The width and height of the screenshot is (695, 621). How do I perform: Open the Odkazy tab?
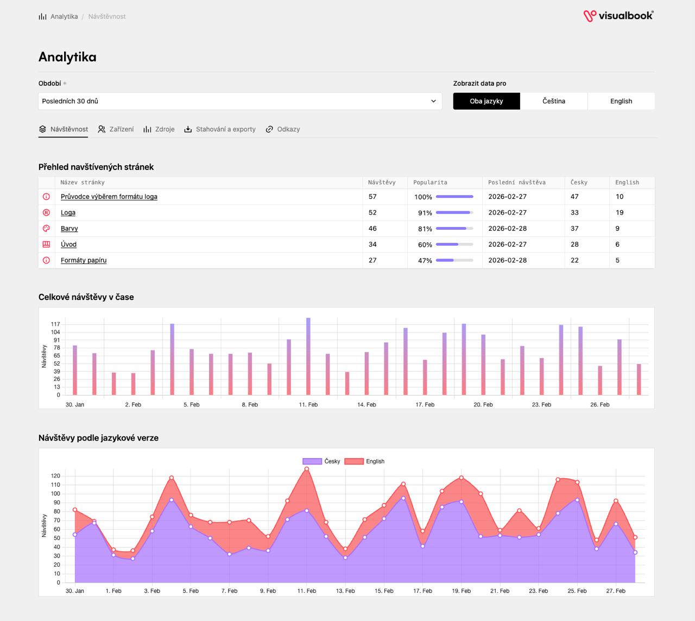[x=283, y=129]
